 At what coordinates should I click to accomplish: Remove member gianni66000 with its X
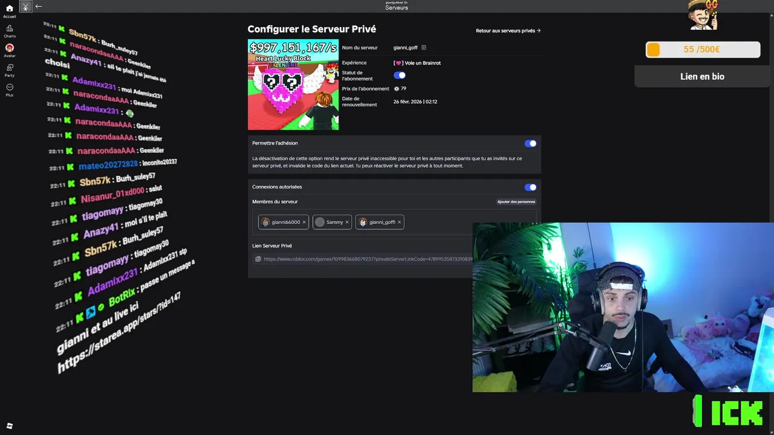click(304, 222)
